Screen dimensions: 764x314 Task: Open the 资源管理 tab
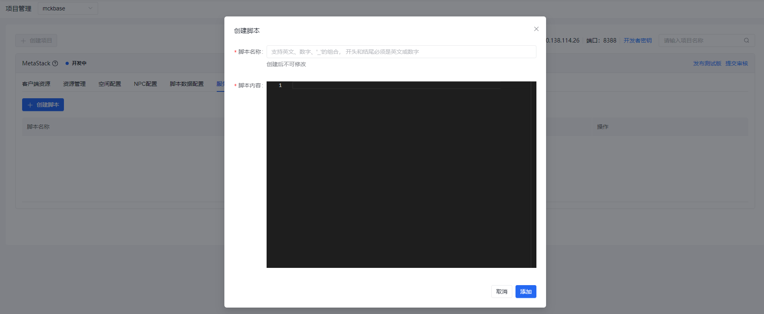pos(74,84)
